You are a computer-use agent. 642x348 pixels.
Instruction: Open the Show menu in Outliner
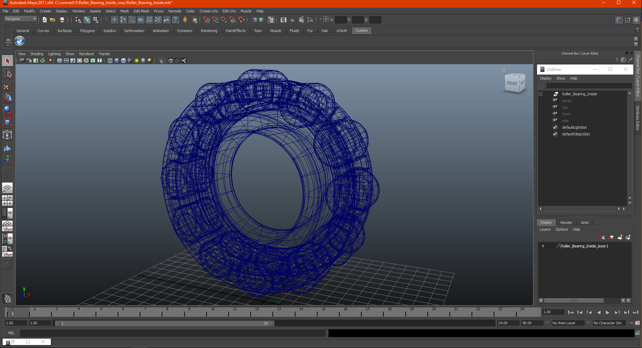[x=561, y=78]
